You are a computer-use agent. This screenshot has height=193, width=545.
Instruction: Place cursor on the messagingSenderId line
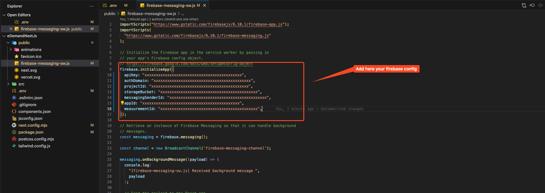tap(197, 98)
